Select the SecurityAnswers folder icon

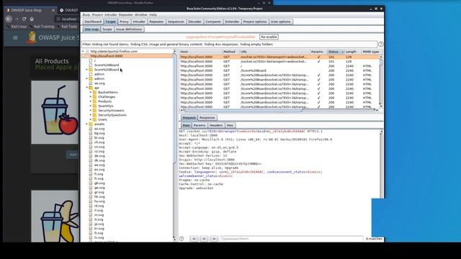pyautogui.click(x=94, y=110)
